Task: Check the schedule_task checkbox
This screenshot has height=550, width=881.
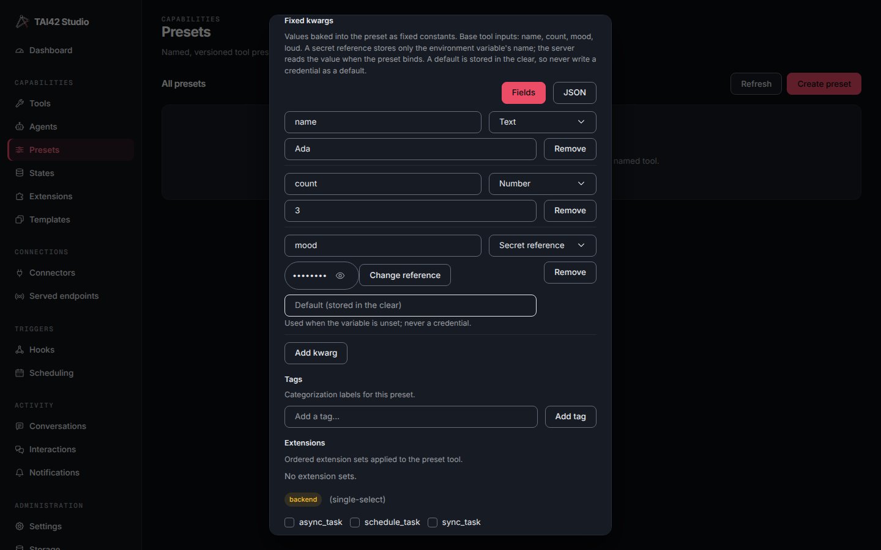Action: [x=355, y=522]
